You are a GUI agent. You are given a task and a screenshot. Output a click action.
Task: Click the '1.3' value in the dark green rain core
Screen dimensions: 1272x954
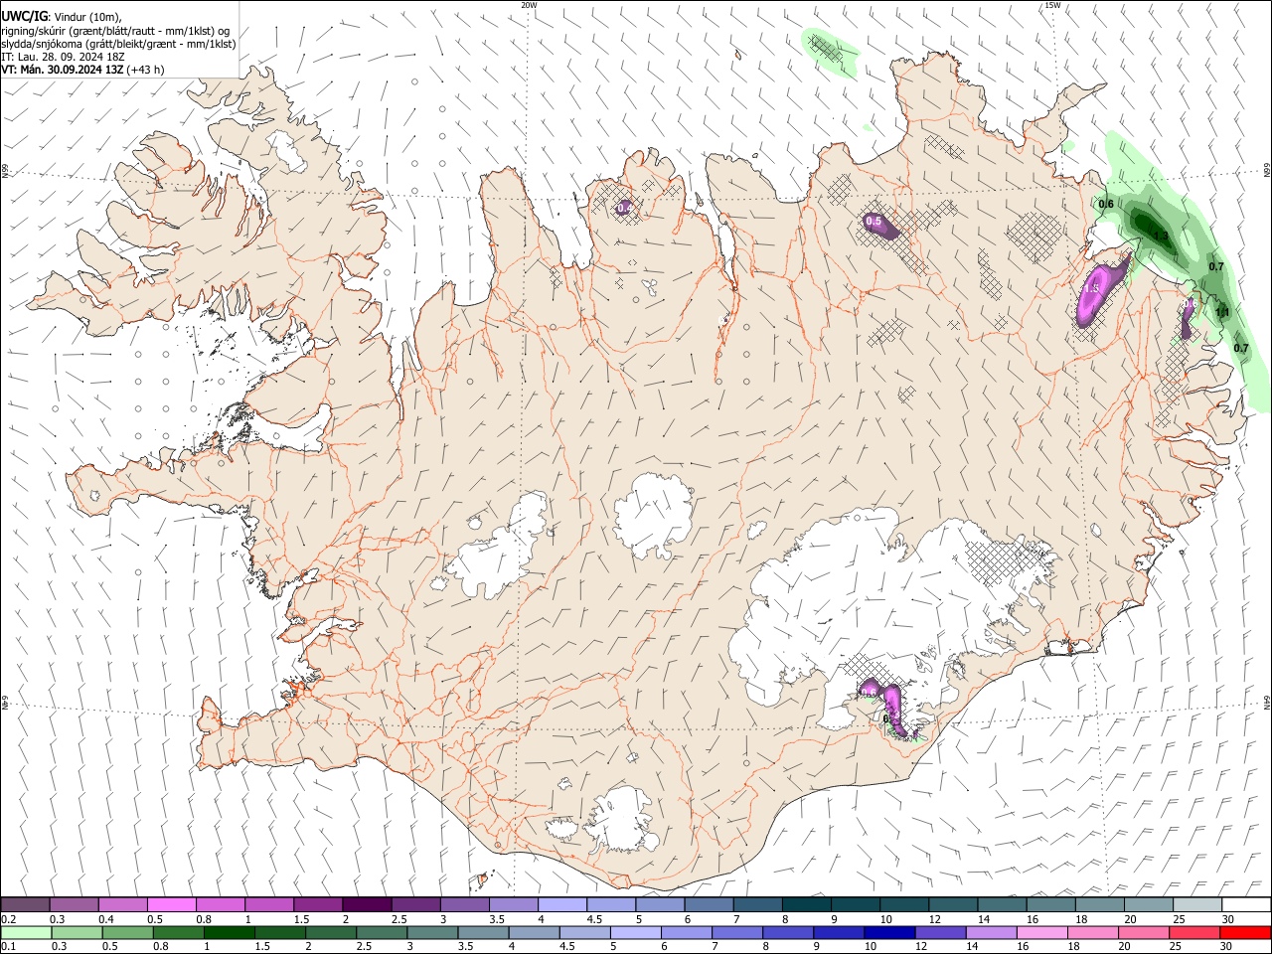tap(1161, 236)
